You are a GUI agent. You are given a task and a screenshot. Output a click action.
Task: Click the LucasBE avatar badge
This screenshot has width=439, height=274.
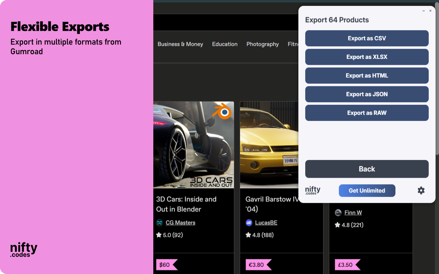[x=249, y=223]
